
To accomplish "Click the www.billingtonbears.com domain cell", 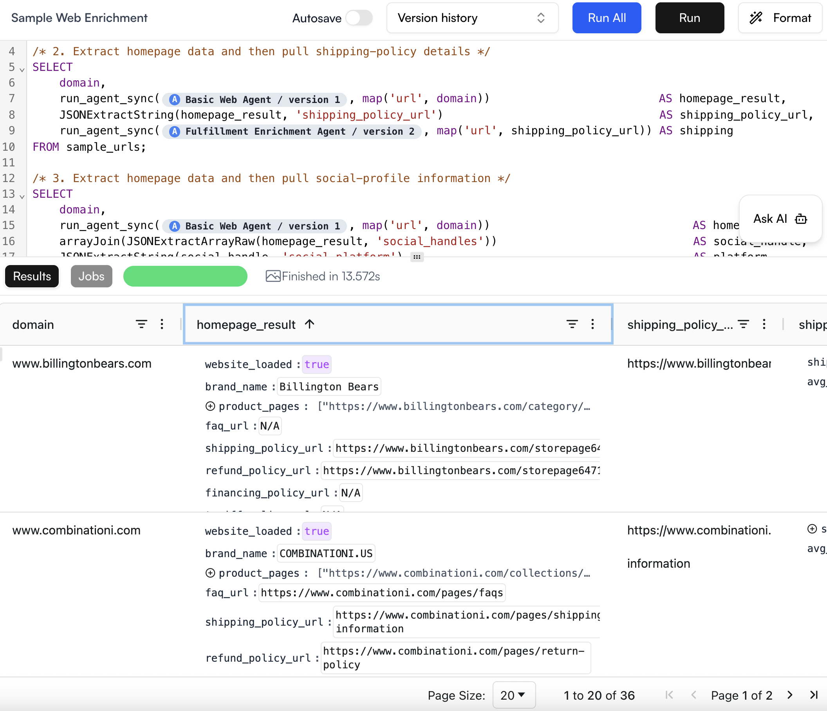I will 82,363.
